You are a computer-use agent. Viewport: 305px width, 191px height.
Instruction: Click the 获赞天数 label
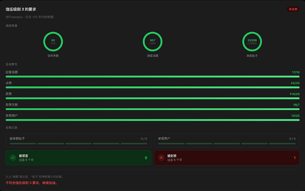[x=11, y=105]
